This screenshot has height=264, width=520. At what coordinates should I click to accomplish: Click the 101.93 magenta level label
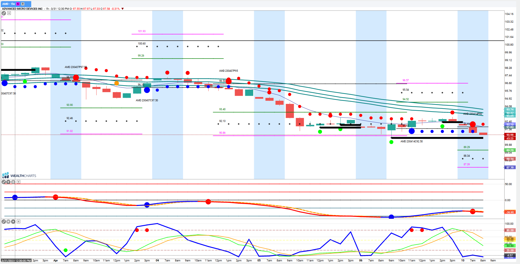(x=142, y=31)
